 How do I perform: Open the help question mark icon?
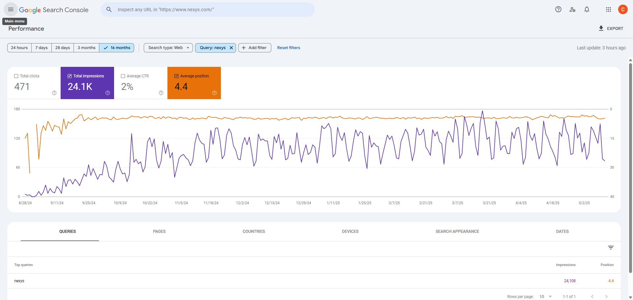558,10
